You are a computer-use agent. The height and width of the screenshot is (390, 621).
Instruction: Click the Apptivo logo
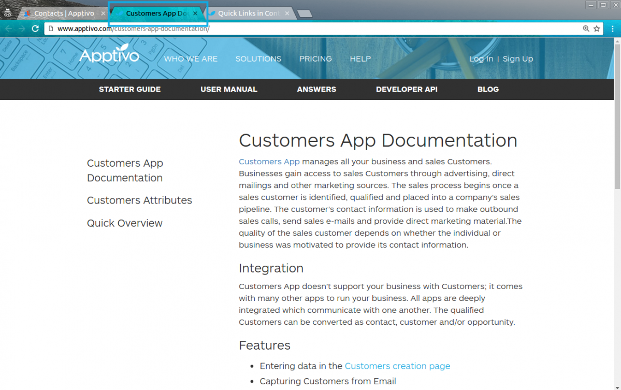(109, 54)
